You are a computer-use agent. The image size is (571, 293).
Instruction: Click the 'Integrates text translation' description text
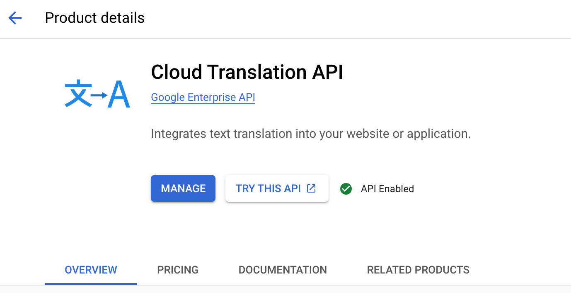tap(311, 134)
